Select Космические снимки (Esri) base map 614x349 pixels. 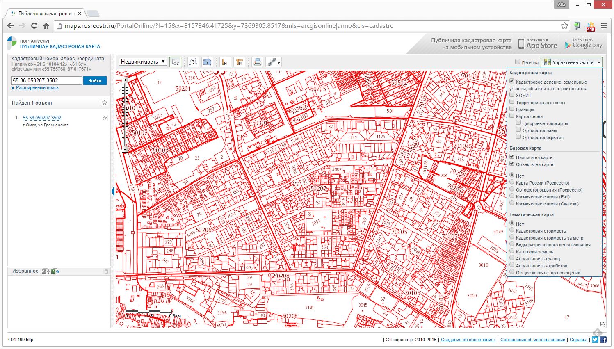[x=512, y=196]
